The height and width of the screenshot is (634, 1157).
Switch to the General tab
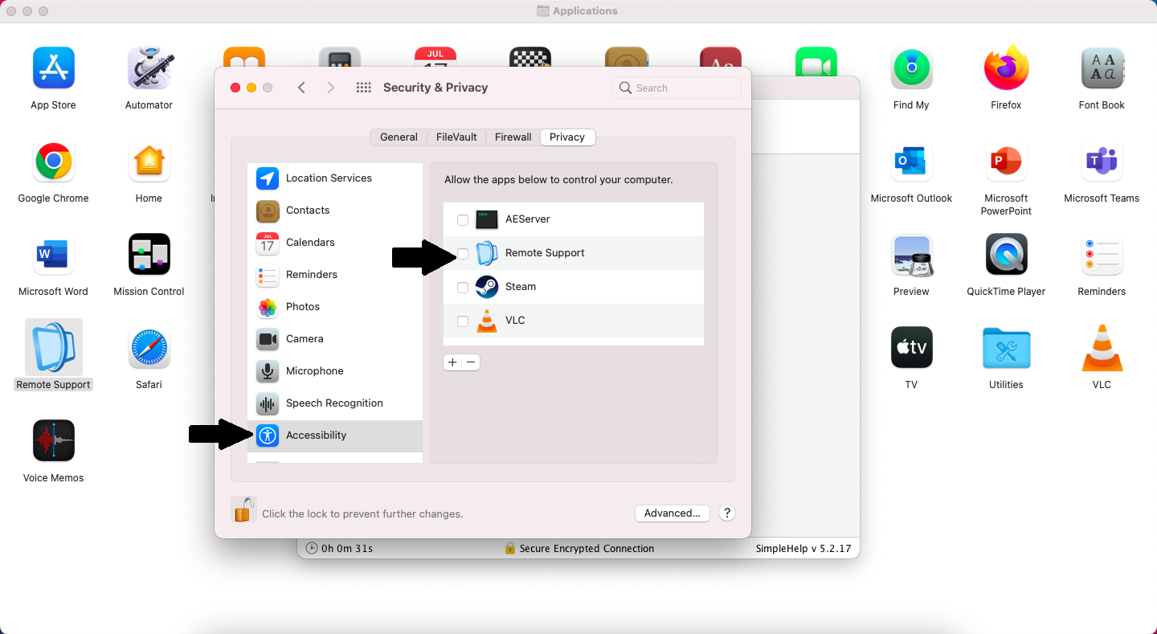[399, 137]
